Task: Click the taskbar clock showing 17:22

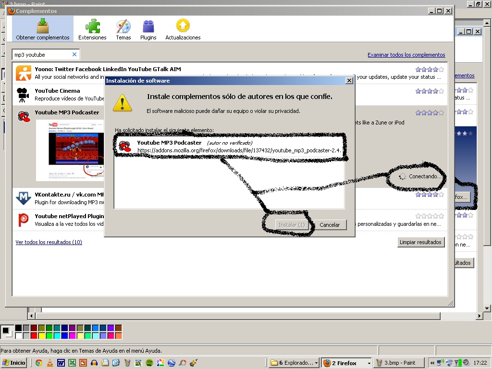Action: (x=480, y=363)
